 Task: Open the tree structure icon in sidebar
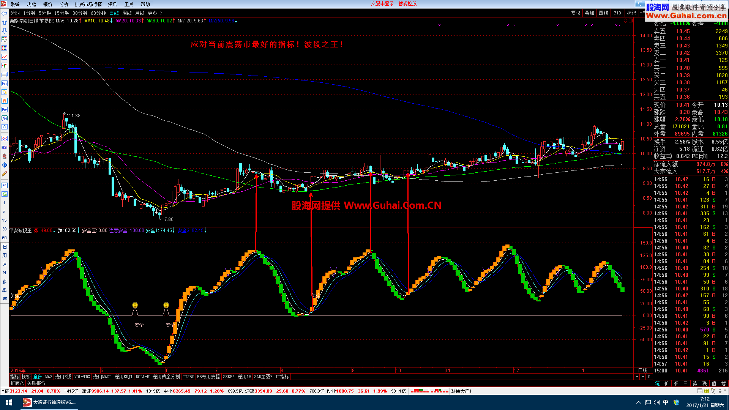(4, 92)
